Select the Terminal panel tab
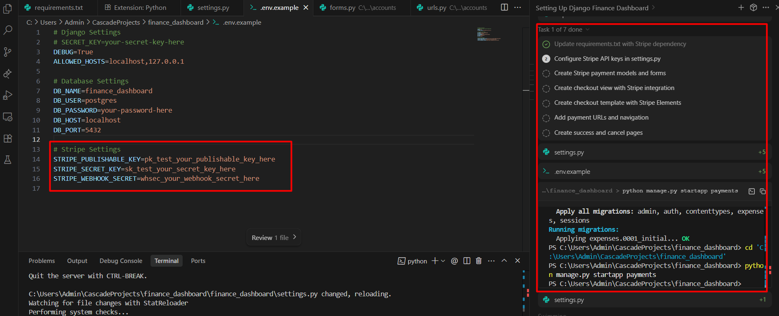The height and width of the screenshot is (316, 779). click(167, 261)
